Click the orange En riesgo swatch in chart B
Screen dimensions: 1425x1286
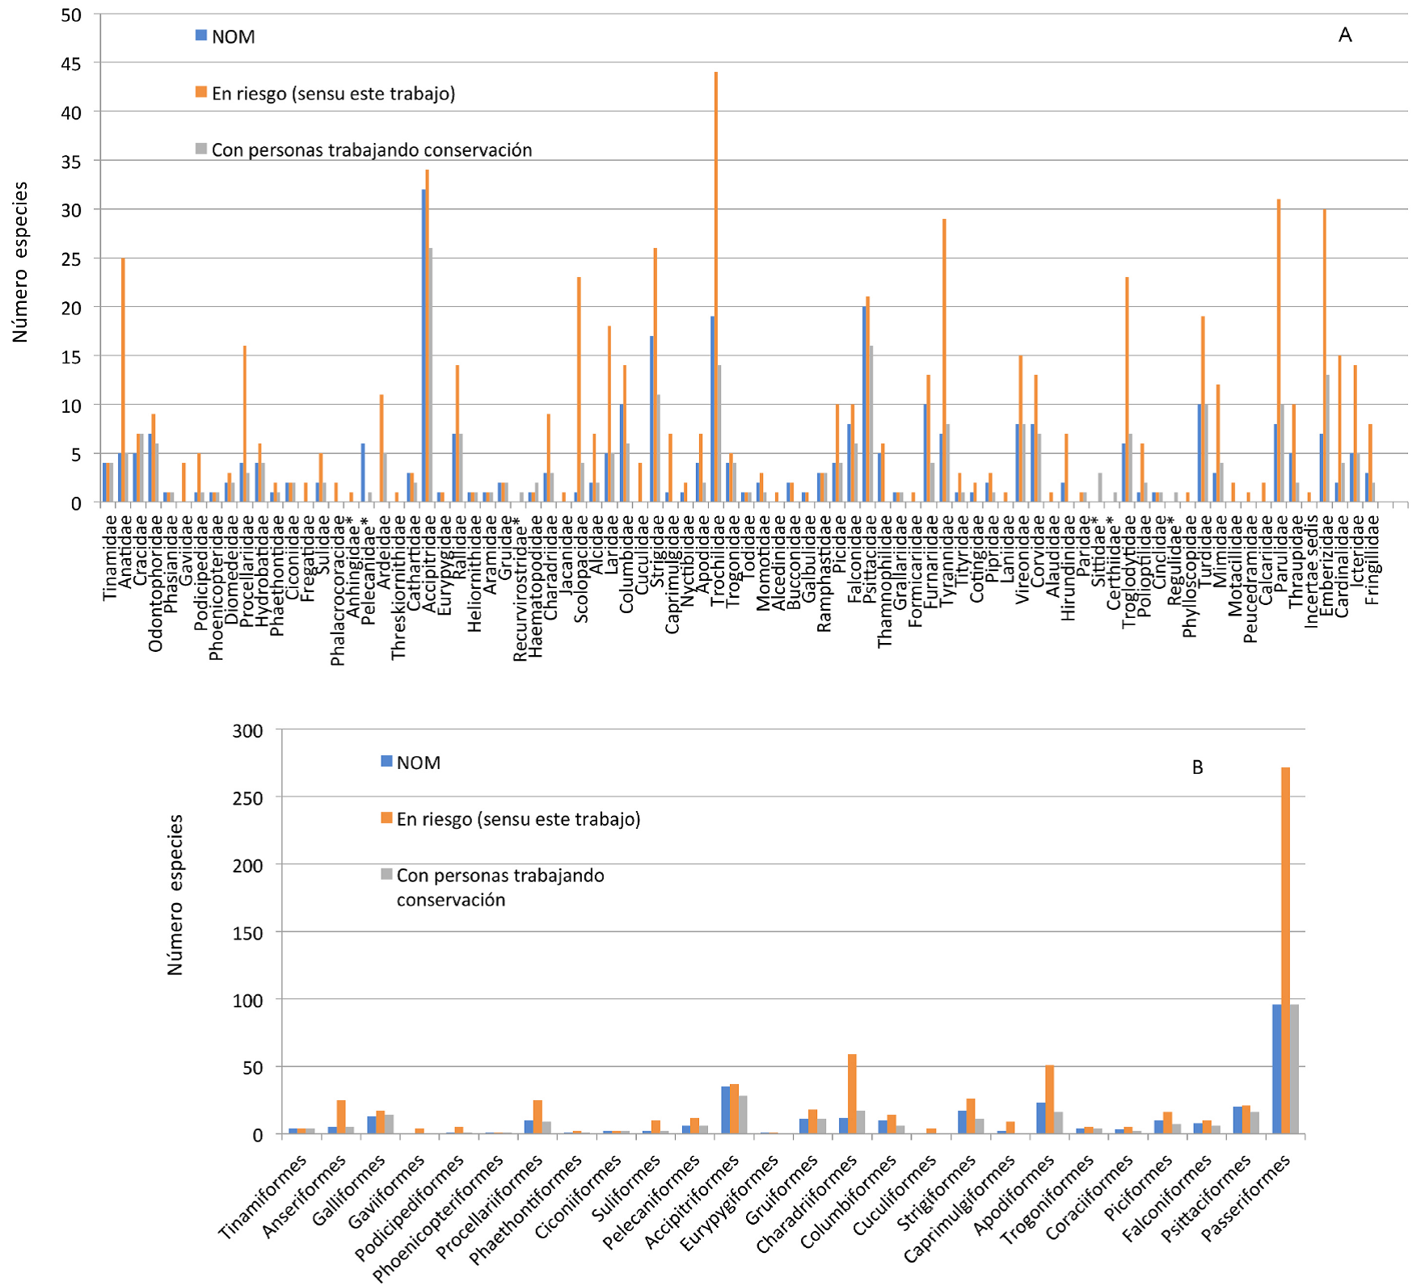[386, 818]
